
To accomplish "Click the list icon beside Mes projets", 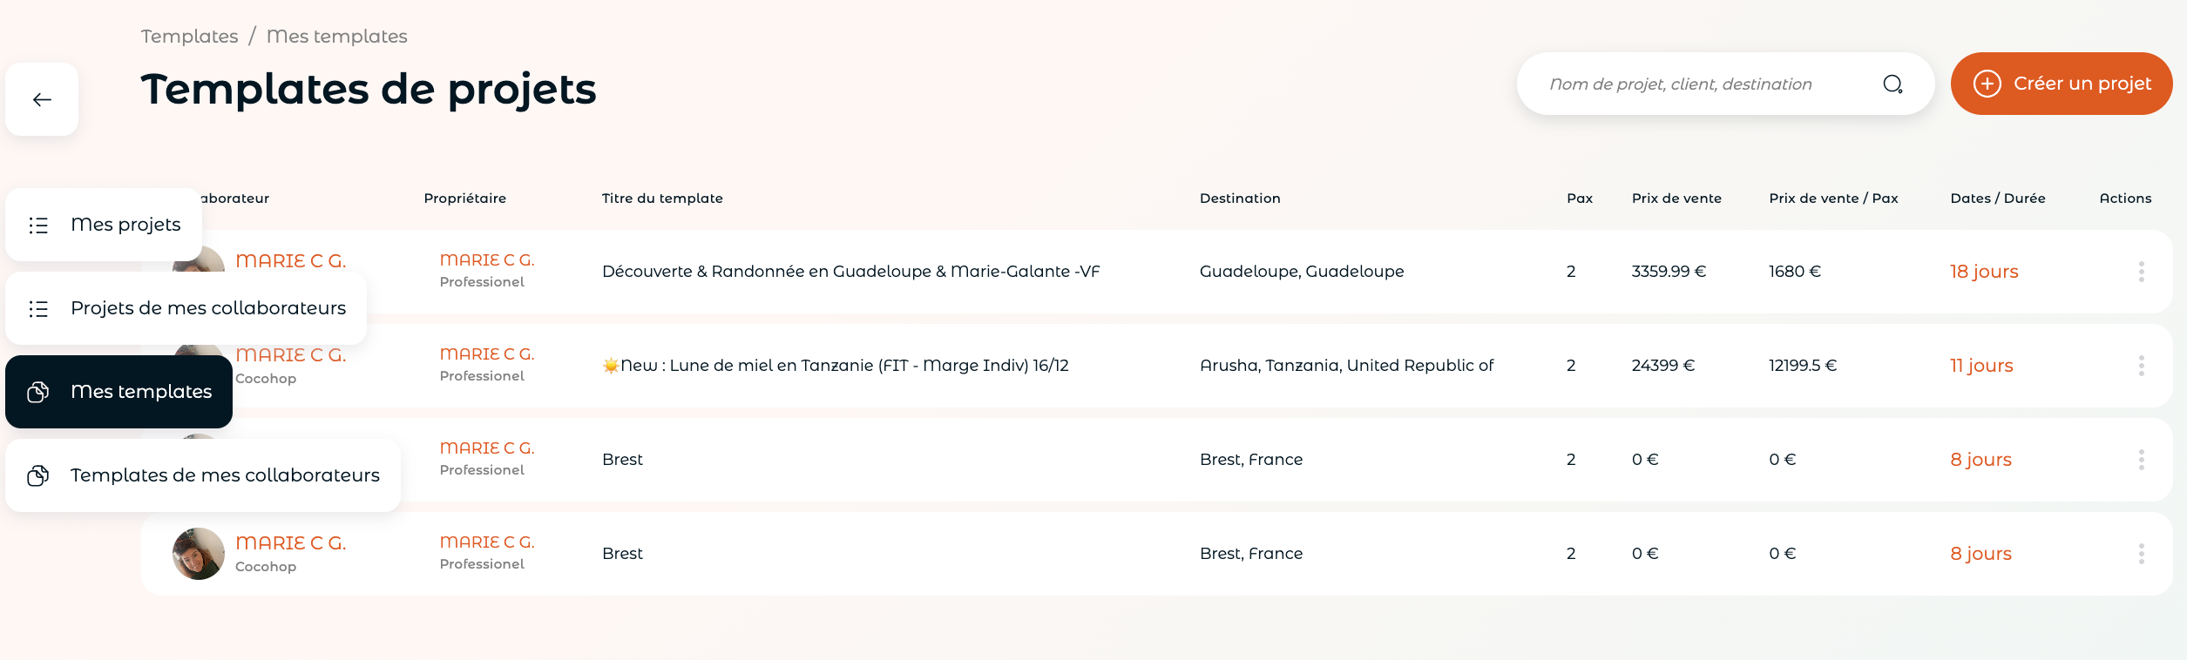I will pos(38,225).
